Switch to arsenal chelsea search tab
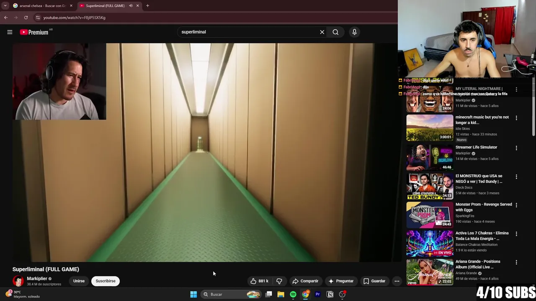Image resolution: width=536 pixels, height=301 pixels. click(42, 6)
